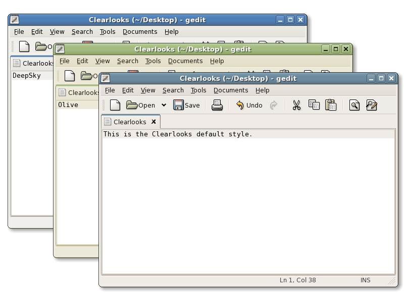Open the File menu in Olive window
The image size is (404, 303).
click(65, 61)
